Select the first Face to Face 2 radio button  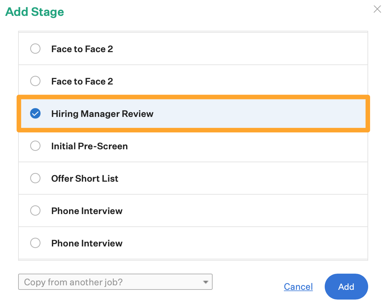tap(35, 49)
